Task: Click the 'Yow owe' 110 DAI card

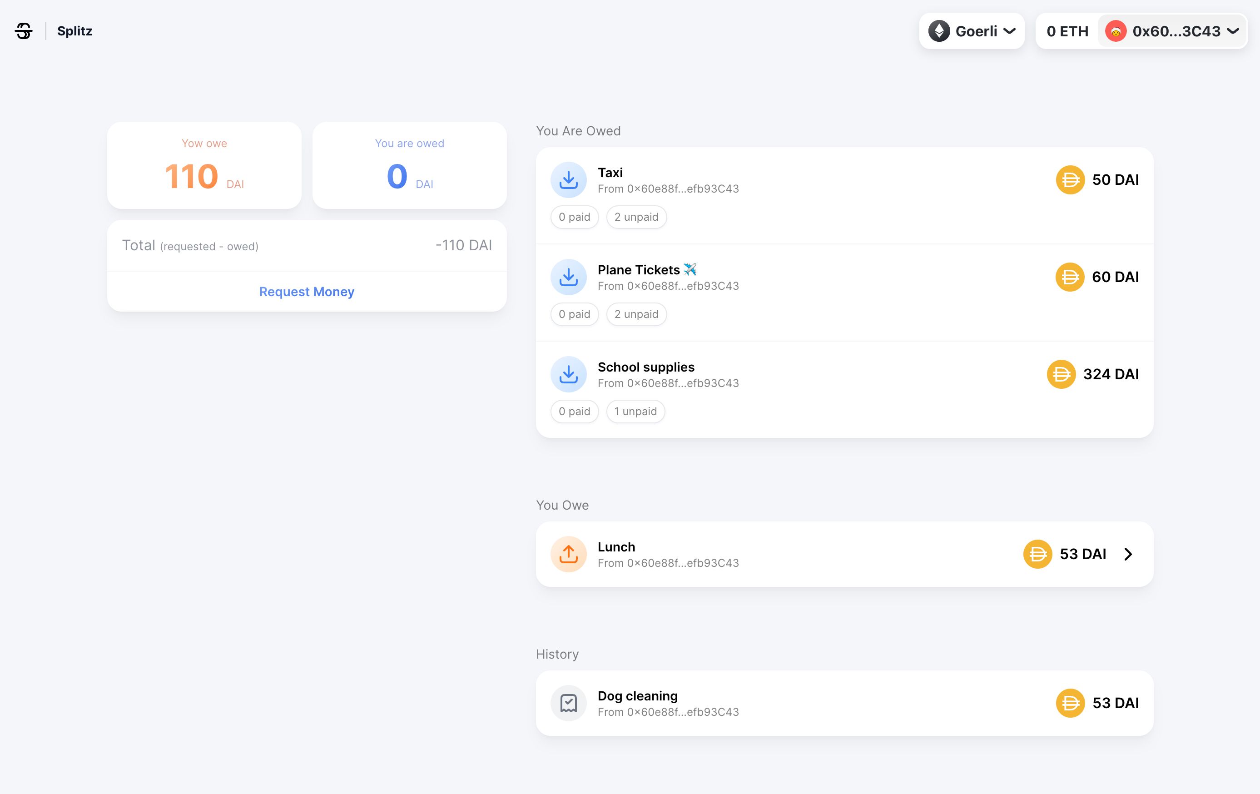Action: 204,165
